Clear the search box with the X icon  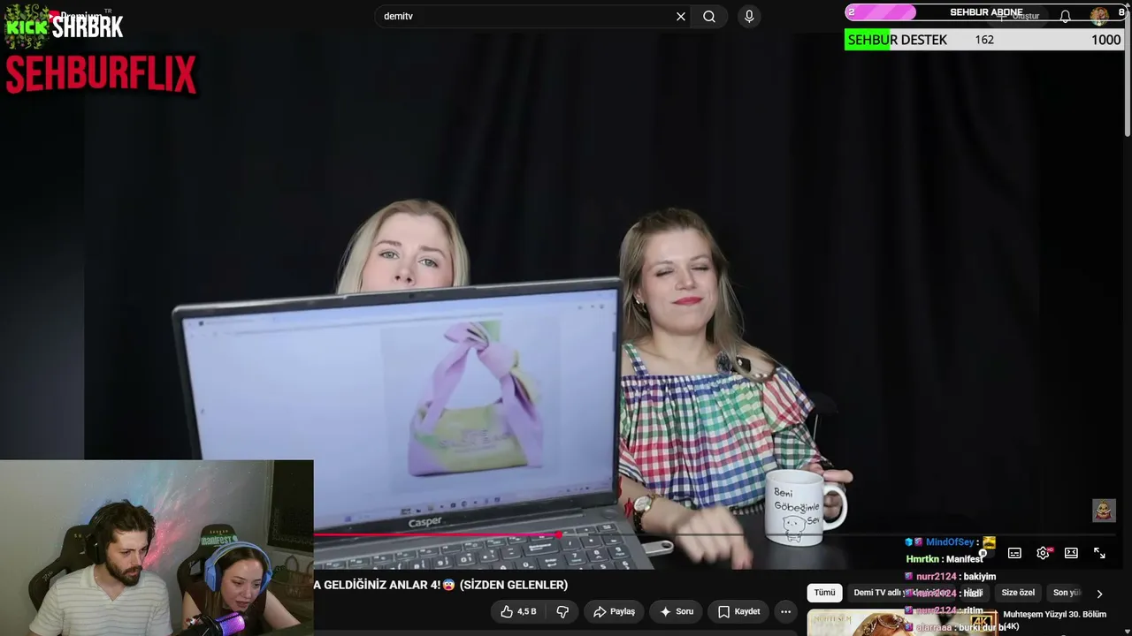pos(681,17)
